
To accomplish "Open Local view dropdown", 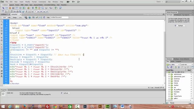I will [x=187, y=64].
